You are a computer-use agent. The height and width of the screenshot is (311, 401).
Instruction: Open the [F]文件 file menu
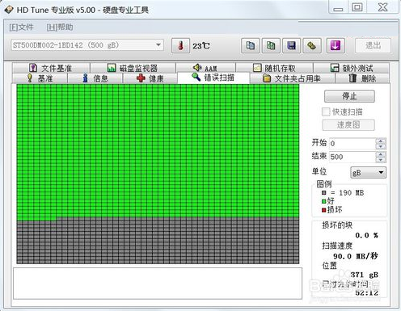21,27
